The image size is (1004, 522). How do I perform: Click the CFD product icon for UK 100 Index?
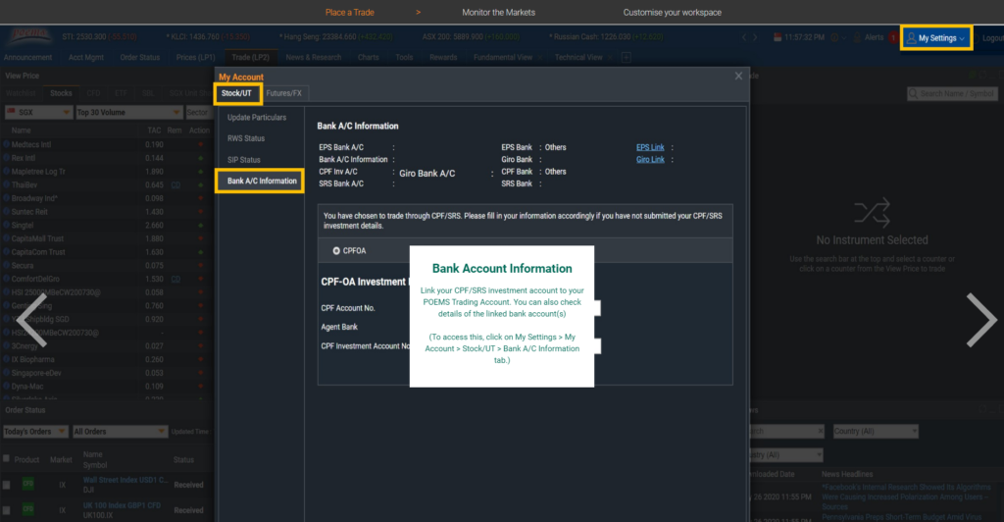point(28,510)
